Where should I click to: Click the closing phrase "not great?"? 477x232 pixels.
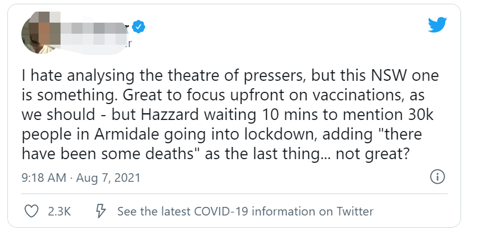(371, 155)
